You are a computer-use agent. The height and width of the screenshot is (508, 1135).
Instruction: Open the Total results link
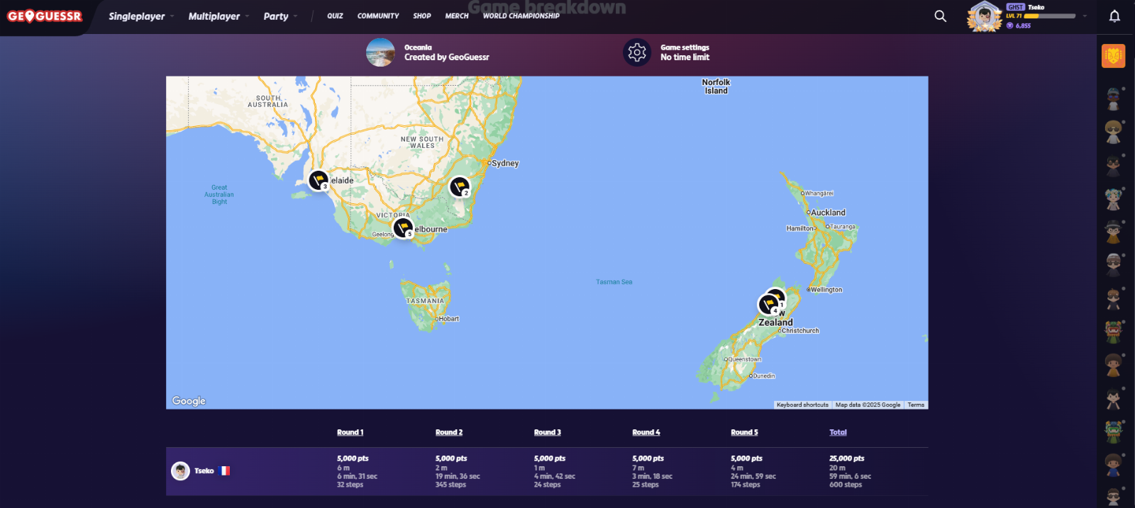(x=838, y=432)
